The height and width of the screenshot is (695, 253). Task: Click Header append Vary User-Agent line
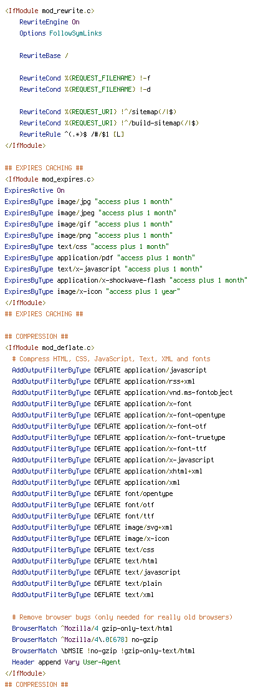[66, 662]
